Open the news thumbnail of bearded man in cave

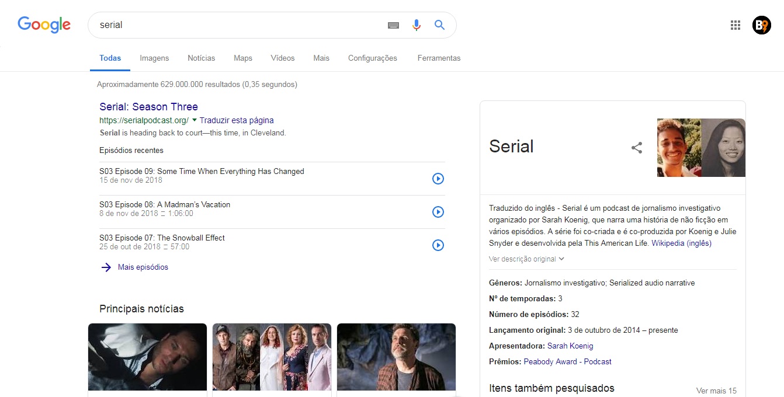(396, 357)
